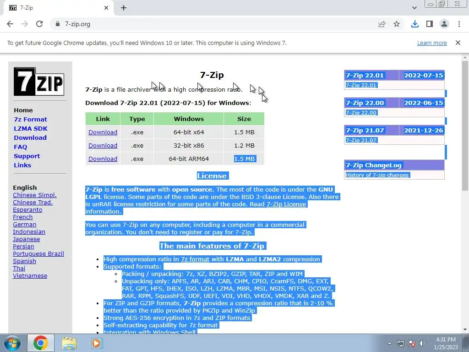
Task: Open Windows Start button
Action: (12, 343)
